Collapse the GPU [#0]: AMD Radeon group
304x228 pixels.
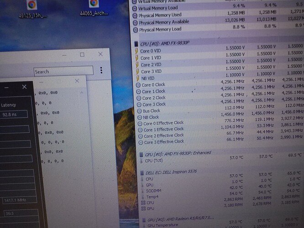click(144, 220)
